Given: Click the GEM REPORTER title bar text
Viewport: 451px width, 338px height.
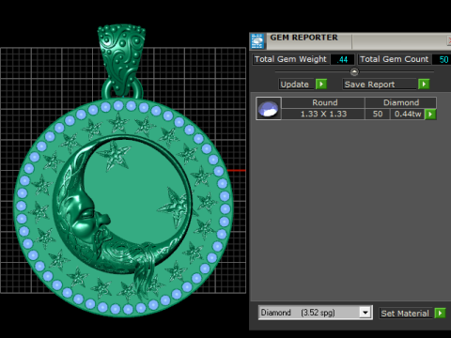Looking at the screenshot, I should pyautogui.click(x=304, y=38).
